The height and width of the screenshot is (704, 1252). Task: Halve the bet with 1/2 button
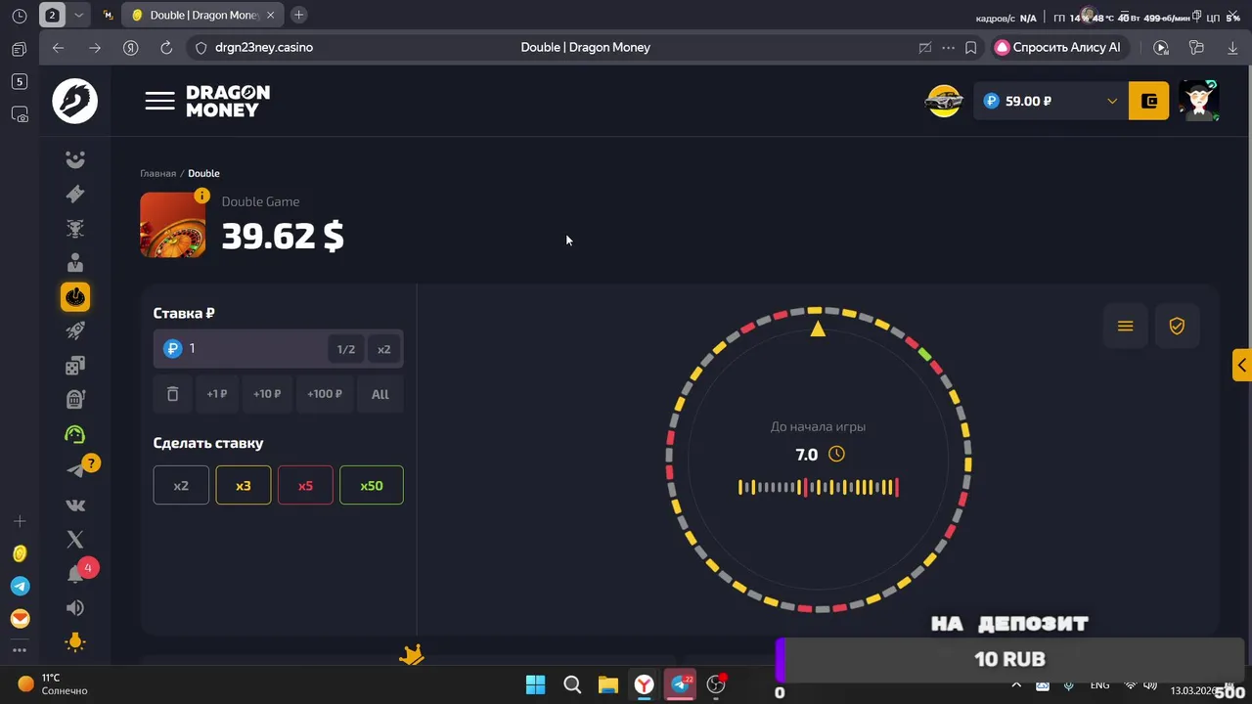coord(346,349)
